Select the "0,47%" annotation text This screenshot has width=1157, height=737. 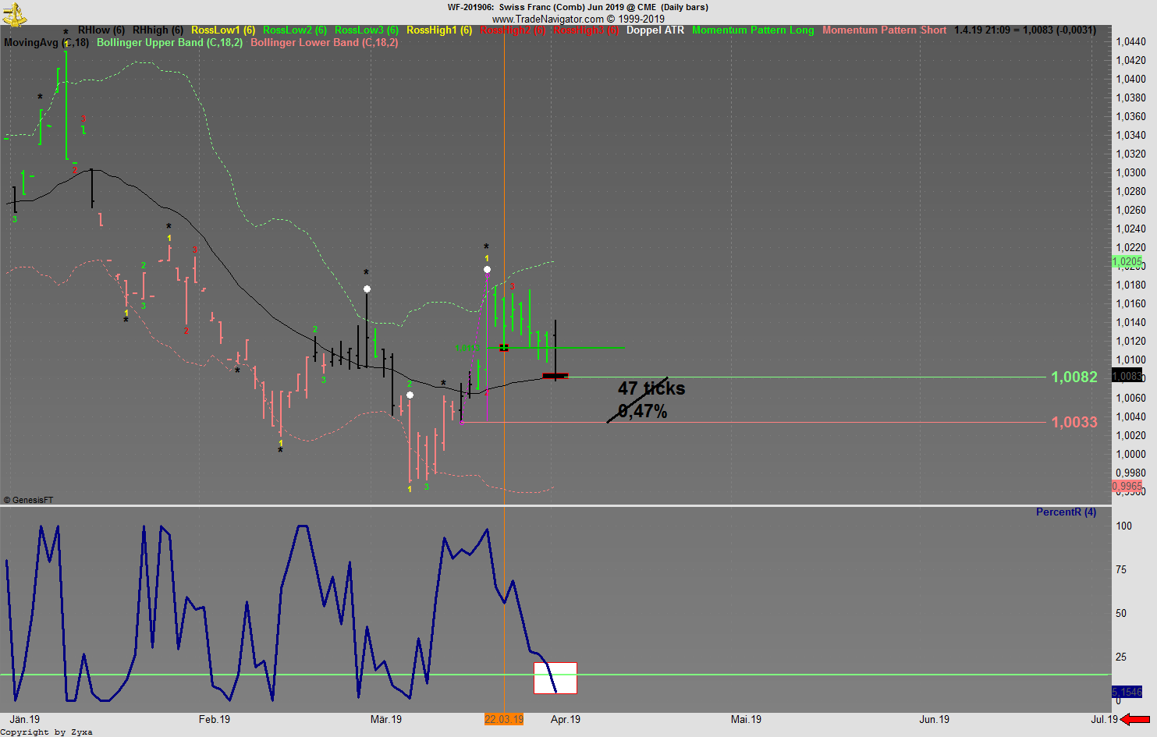[643, 412]
